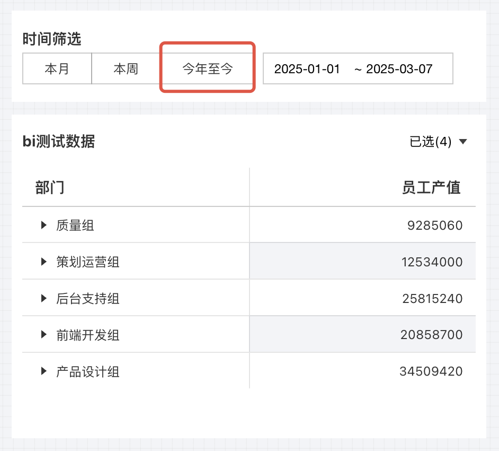Screen dimensions: 499x451
Task: Open the 已选(4) dropdown arrow
Action: click(x=462, y=142)
